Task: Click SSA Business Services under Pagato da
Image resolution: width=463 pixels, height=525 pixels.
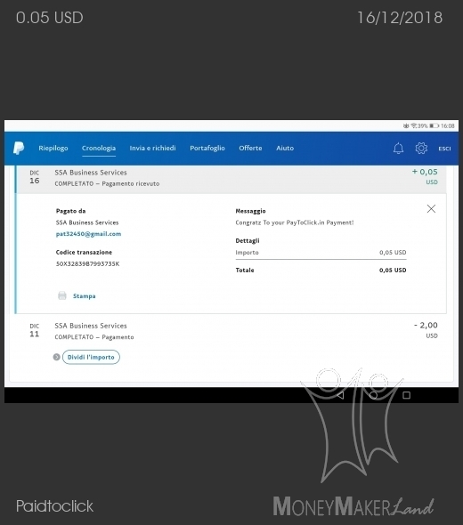Action: pos(87,222)
